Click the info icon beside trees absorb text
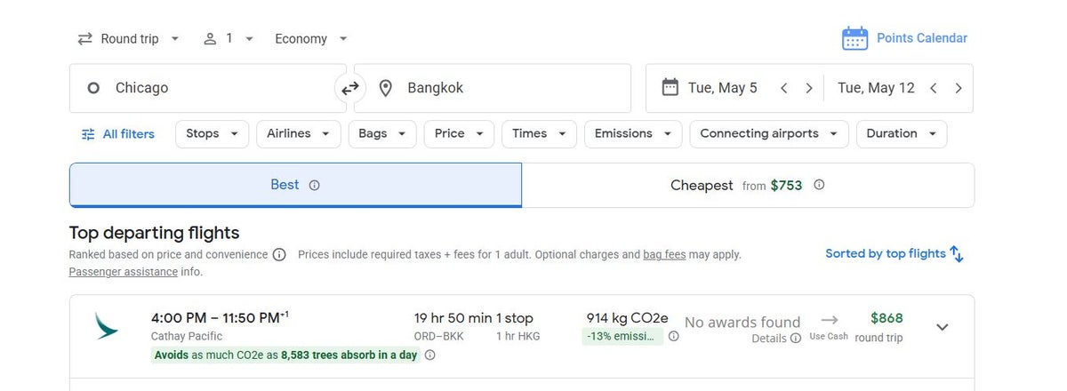 [429, 355]
